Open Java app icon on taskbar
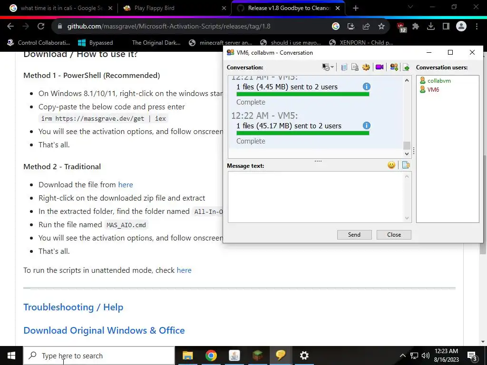The width and height of the screenshot is (487, 365). point(234,355)
